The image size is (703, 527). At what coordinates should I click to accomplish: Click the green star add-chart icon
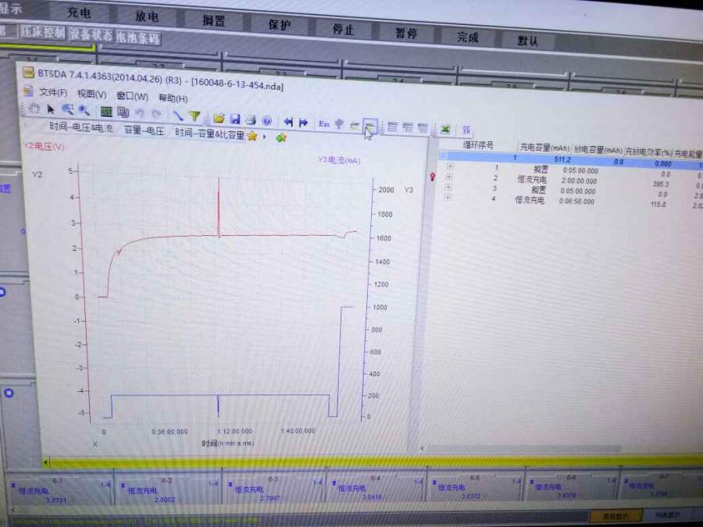(281, 137)
